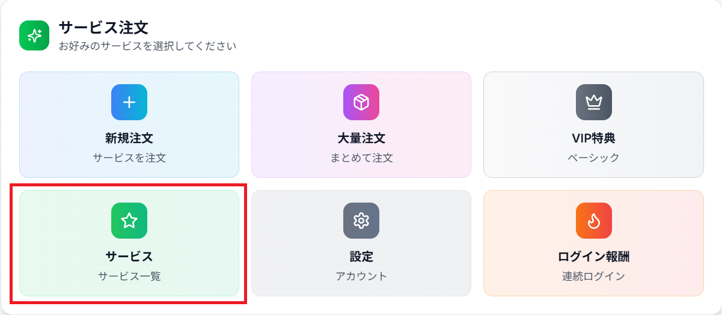Click the crown icon for VIP特典
Viewport: 722px width, 315px height.
[593, 102]
